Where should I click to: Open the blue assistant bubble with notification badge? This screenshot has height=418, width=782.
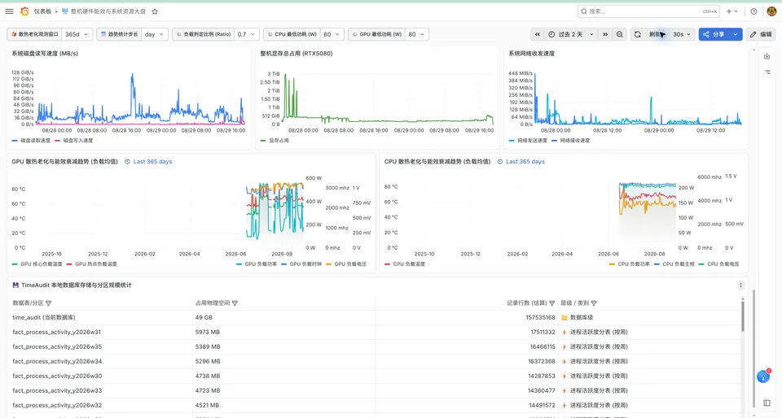(x=763, y=377)
